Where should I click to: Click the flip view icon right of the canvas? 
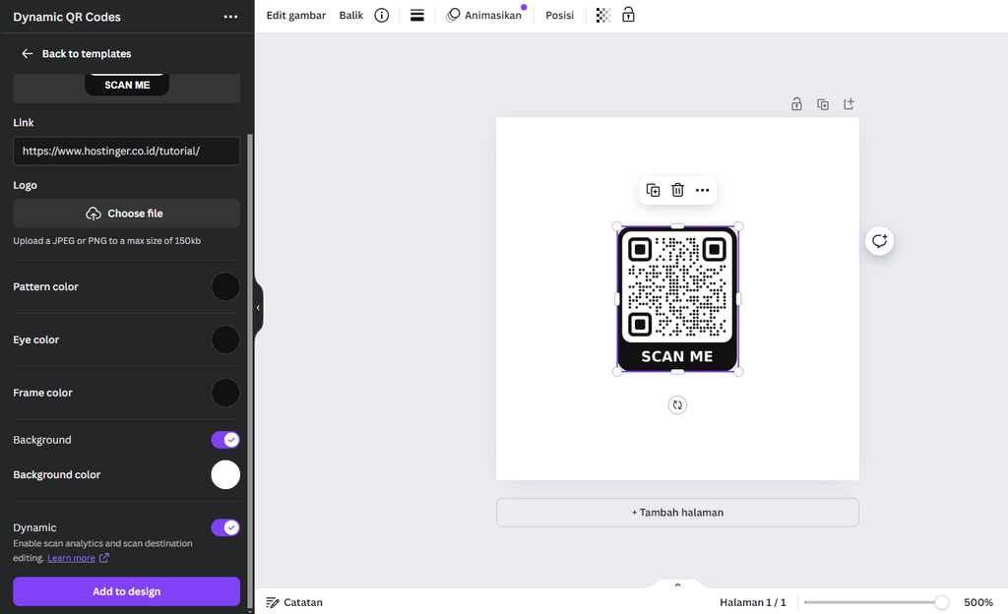click(x=879, y=240)
